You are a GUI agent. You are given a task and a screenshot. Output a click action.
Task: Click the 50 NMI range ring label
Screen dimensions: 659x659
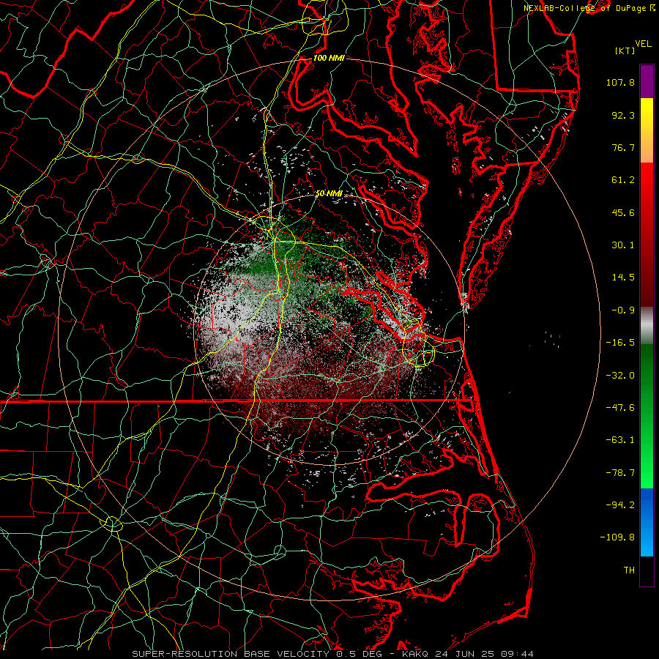pos(329,193)
